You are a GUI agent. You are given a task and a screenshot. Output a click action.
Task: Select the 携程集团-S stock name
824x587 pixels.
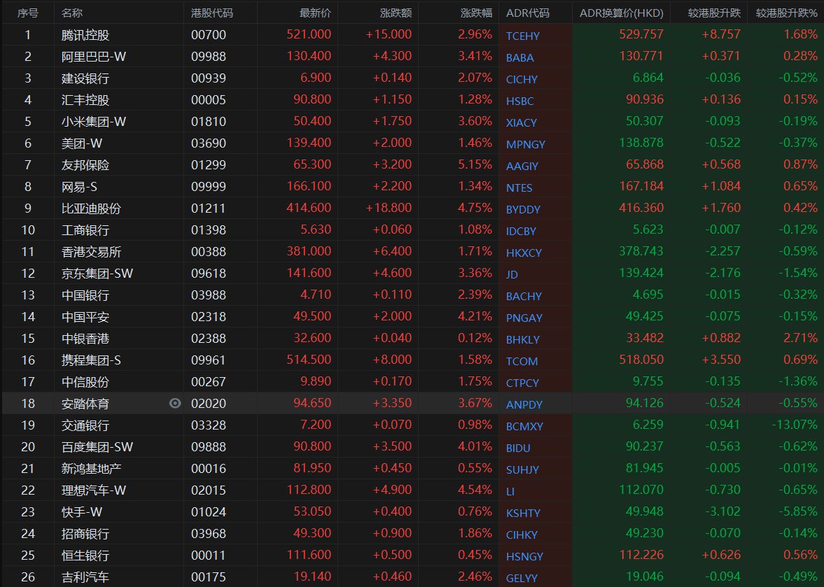pyautogui.click(x=91, y=360)
